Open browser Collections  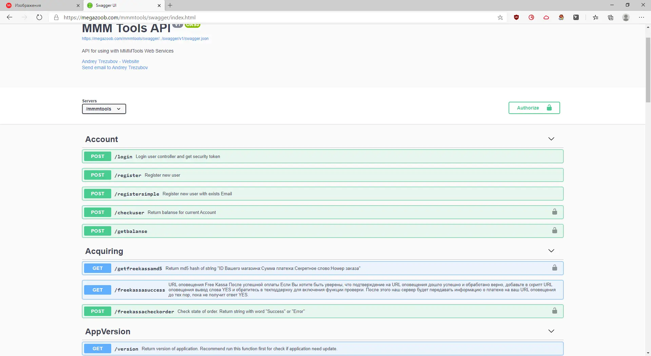pyautogui.click(x=611, y=17)
